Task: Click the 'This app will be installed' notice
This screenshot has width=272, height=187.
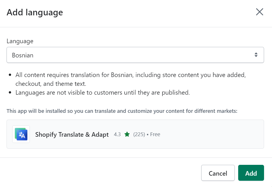Action: pos(122,111)
